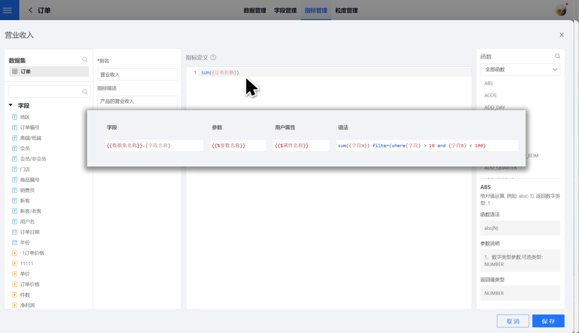Switch to the 粒度管理 tab

tap(346, 10)
